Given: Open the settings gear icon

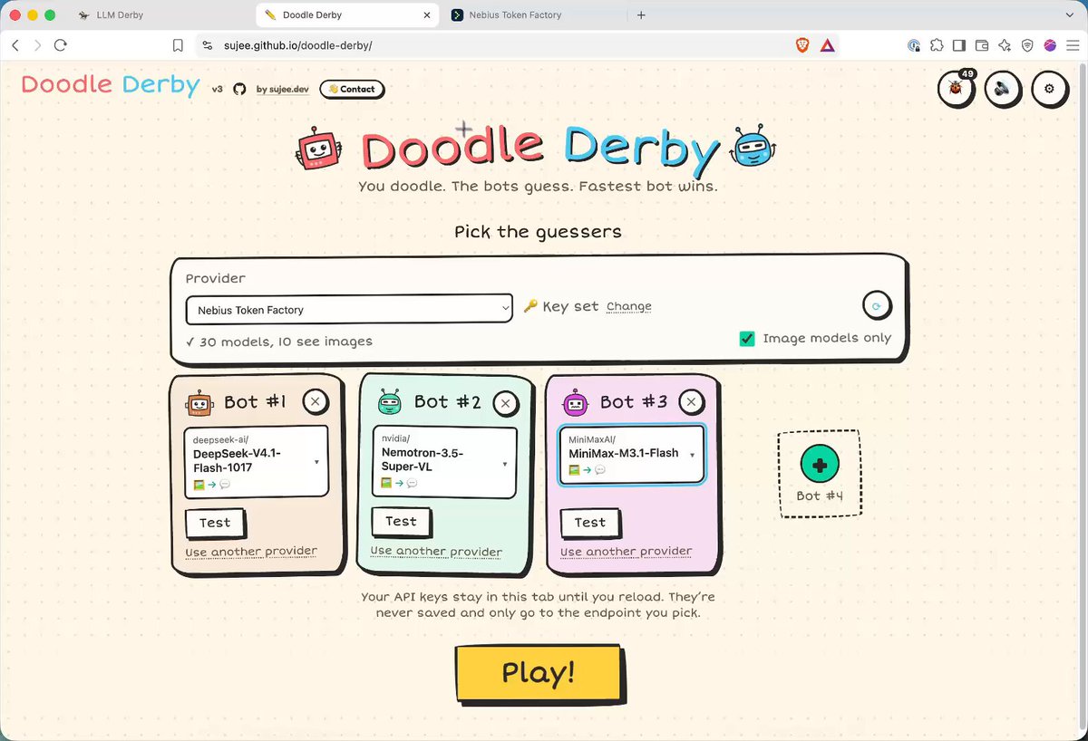Looking at the screenshot, I should (x=1049, y=89).
